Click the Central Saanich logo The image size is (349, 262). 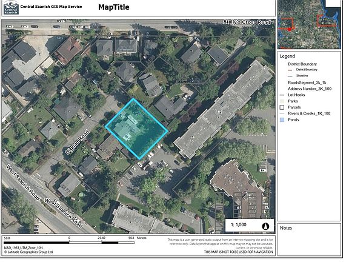click(x=11, y=7)
